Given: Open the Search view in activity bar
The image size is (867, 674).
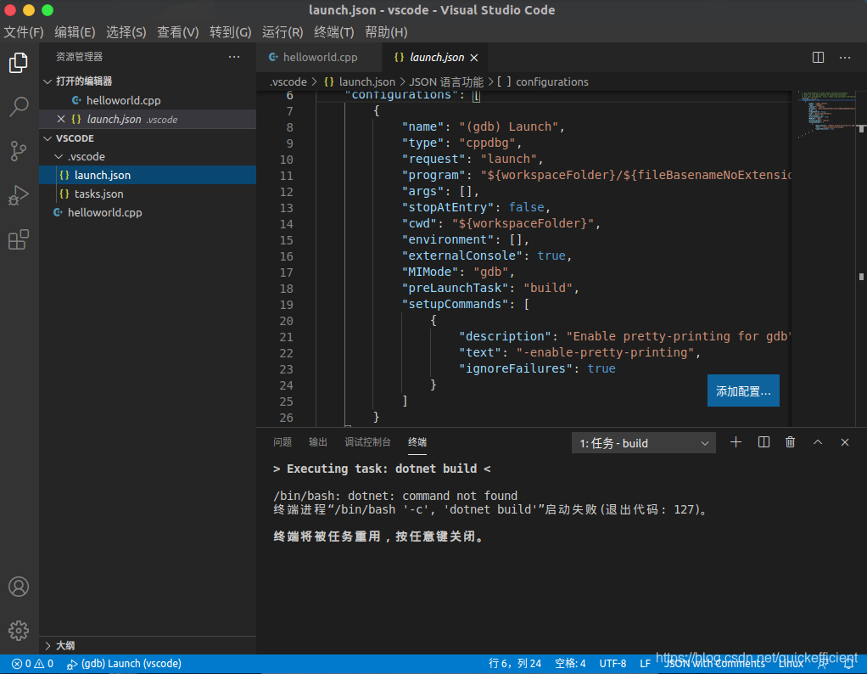Looking at the screenshot, I should click(19, 106).
